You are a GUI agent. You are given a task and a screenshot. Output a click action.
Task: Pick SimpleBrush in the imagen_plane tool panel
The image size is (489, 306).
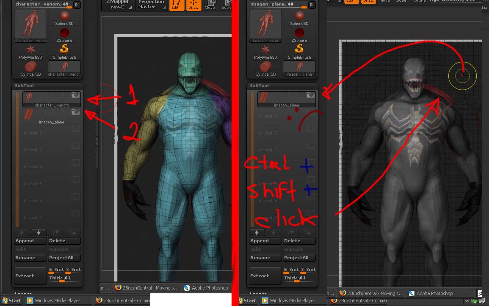point(299,52)
